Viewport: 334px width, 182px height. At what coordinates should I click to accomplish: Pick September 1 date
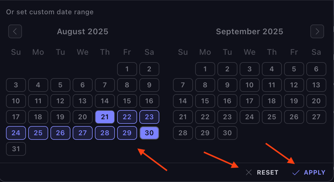click(x=205, y=69)
